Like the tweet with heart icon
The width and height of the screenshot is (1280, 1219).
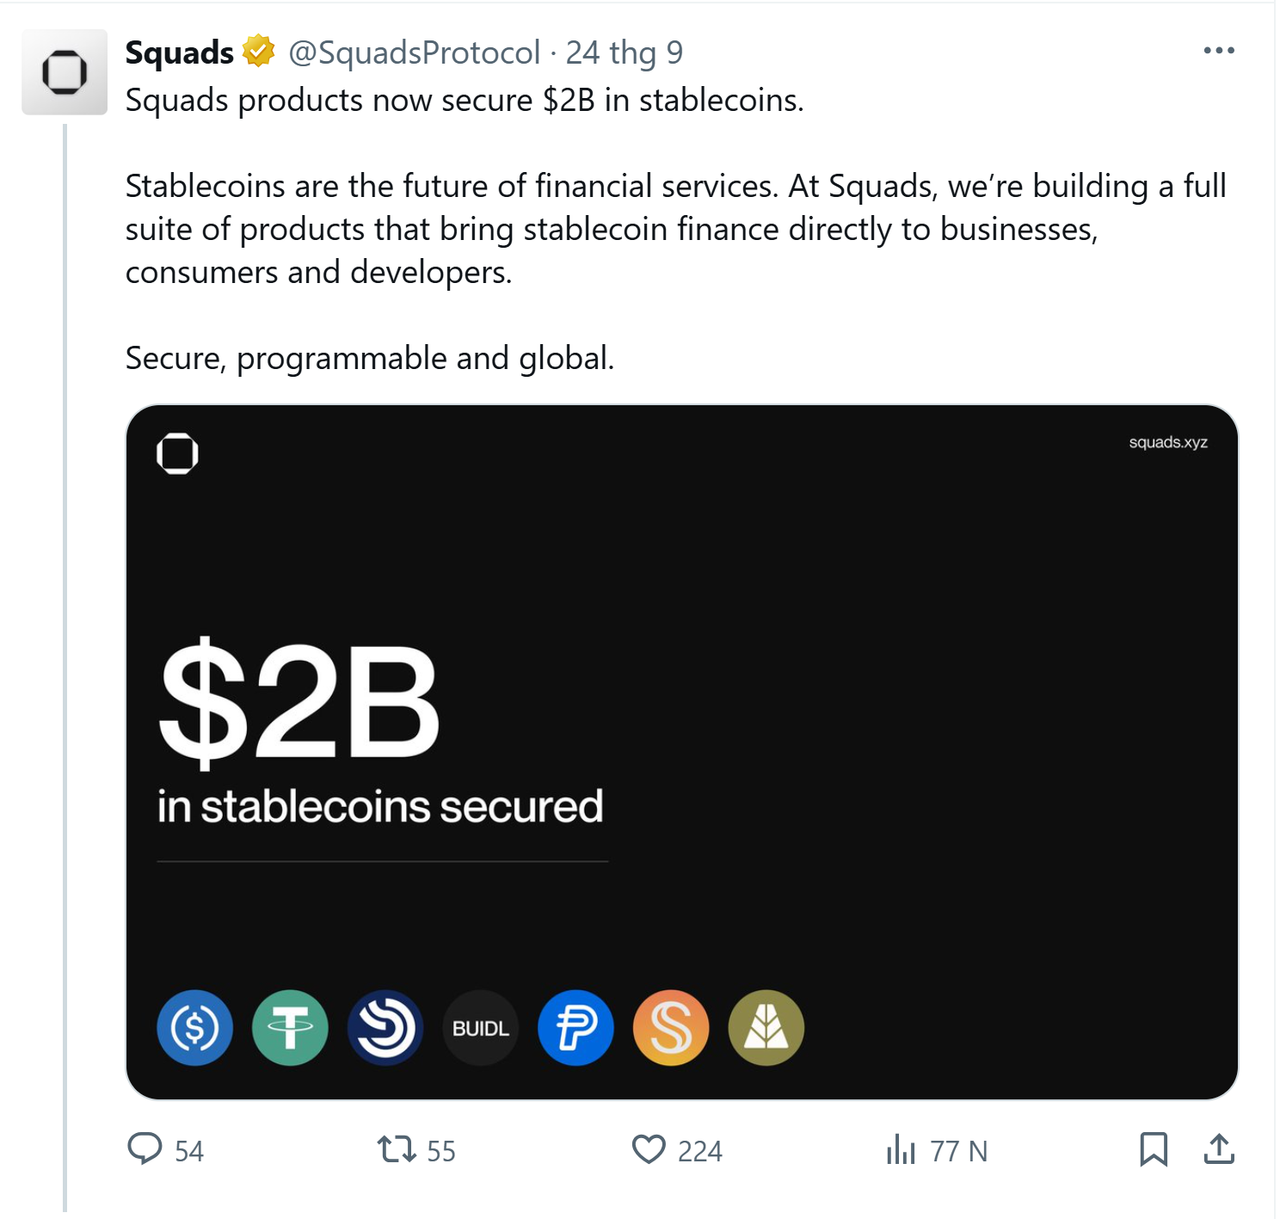tap(649, 1149)
